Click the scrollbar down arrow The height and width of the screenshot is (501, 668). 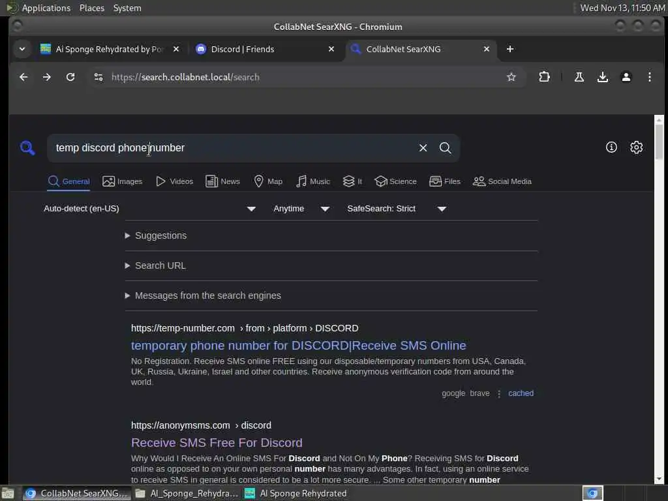[x=659, y=479]
